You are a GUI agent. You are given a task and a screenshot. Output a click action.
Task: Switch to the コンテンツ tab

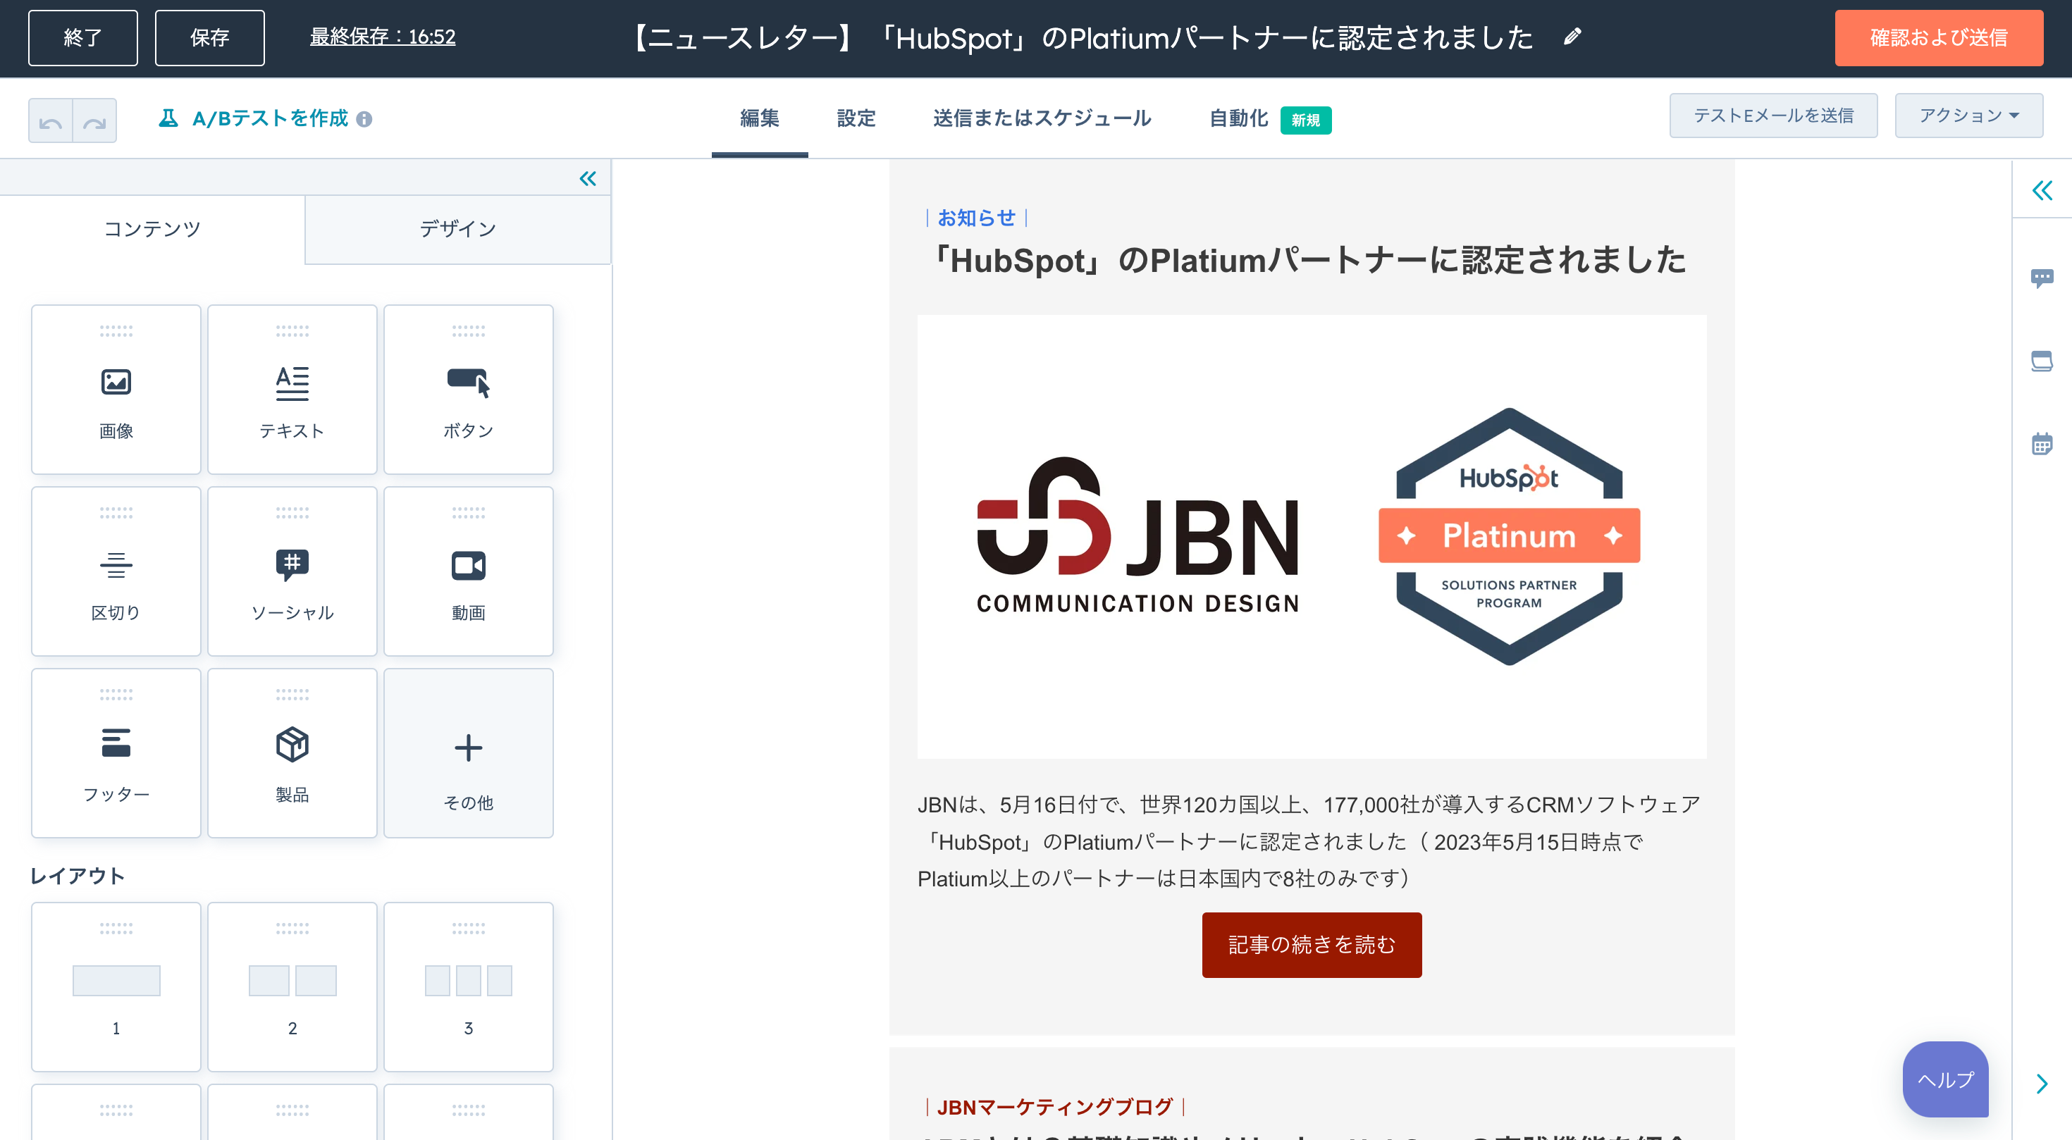click(x=152, y=229)
